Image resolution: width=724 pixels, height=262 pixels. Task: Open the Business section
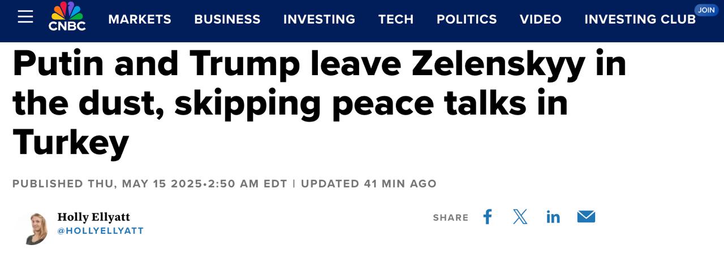[x=227, y=19]
